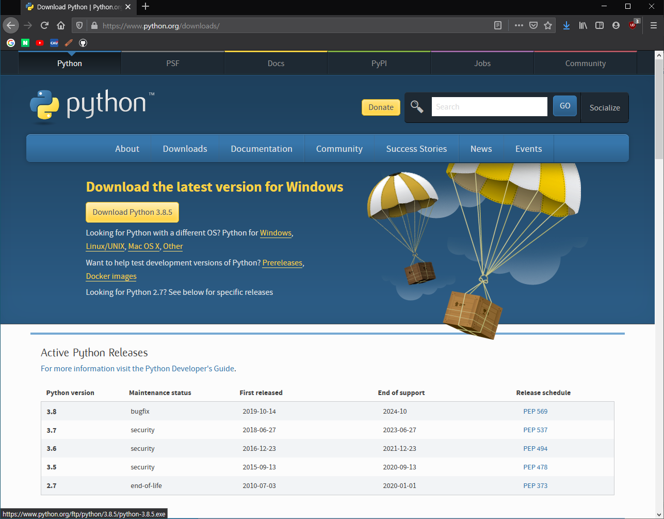The width and height of the screenshot is (664, 519).
Task: Switch to the PyPI top tab
Action: [x=379, y=64]
